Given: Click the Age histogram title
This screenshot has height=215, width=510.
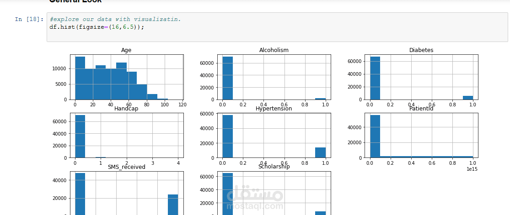Looking at the screenshot, I should pyautogui.click(x=126, y=50).
